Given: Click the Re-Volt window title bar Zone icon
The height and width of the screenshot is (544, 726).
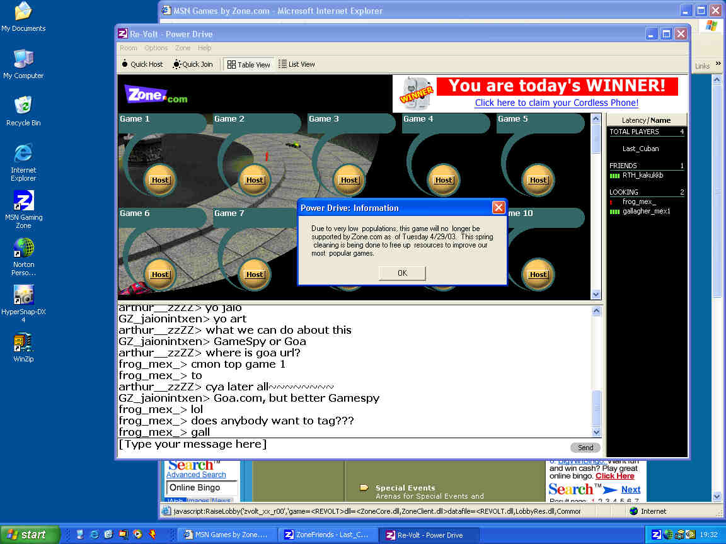Looking at the screenshot, I should 123,34.
